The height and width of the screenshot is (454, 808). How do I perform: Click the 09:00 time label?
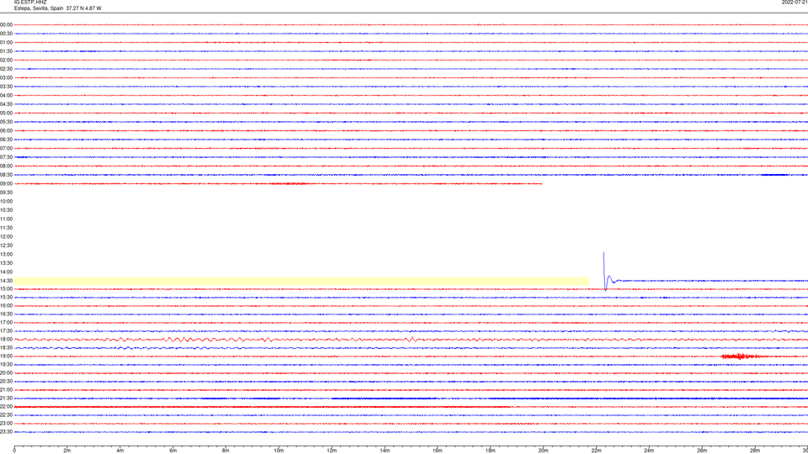pos(6,184)
